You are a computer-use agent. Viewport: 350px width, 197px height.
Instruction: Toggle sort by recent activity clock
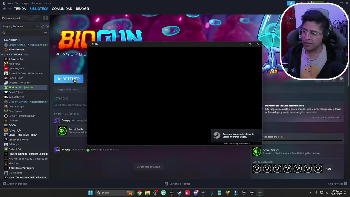pos(43,26)
